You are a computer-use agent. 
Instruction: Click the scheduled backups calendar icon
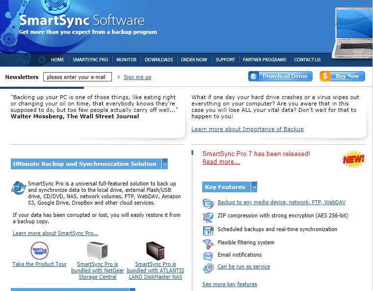click(x=208, y=231)
